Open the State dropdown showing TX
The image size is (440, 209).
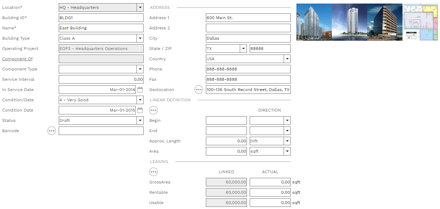pyautogui.click(x=243, y=49)
